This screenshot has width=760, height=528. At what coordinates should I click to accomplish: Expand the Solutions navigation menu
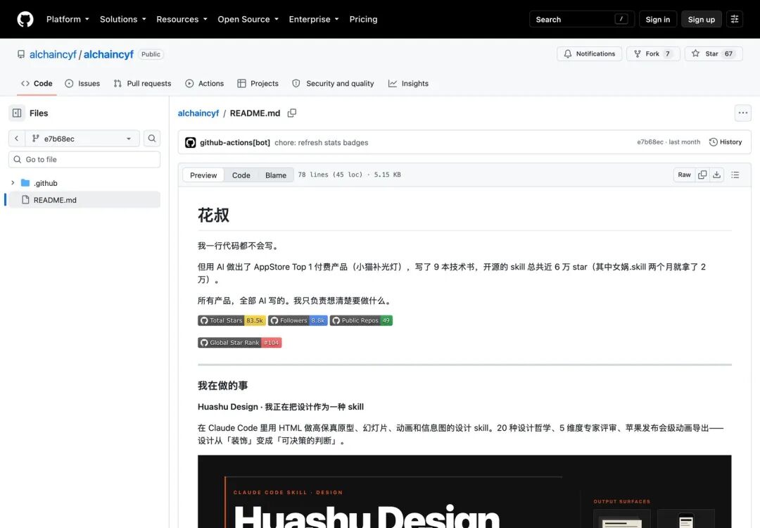(x=122, y=20)
